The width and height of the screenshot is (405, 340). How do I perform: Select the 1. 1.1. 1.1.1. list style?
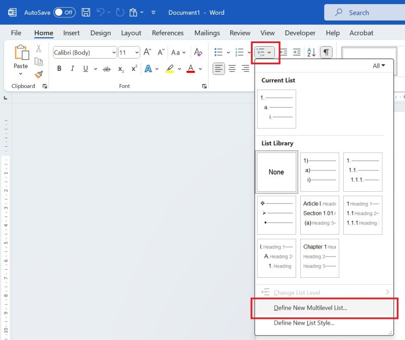click(x=362, y=172)
